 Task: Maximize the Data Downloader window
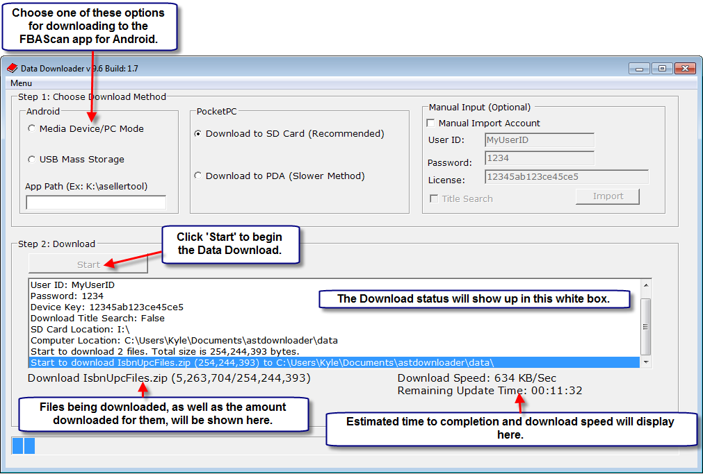[662, 69]
